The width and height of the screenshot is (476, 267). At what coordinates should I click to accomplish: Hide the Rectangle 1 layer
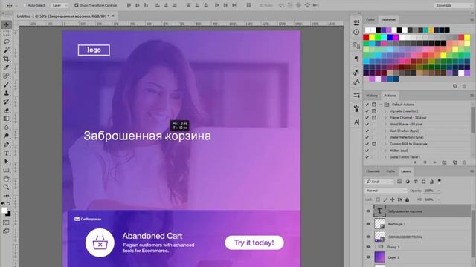[368, 224]
